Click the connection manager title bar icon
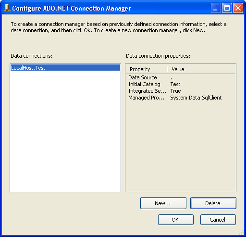Screen dimensions: 246x237 tap(7, 8)
